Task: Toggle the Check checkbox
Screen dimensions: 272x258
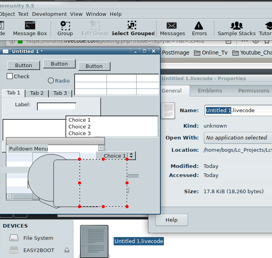Action: (10, 76)
